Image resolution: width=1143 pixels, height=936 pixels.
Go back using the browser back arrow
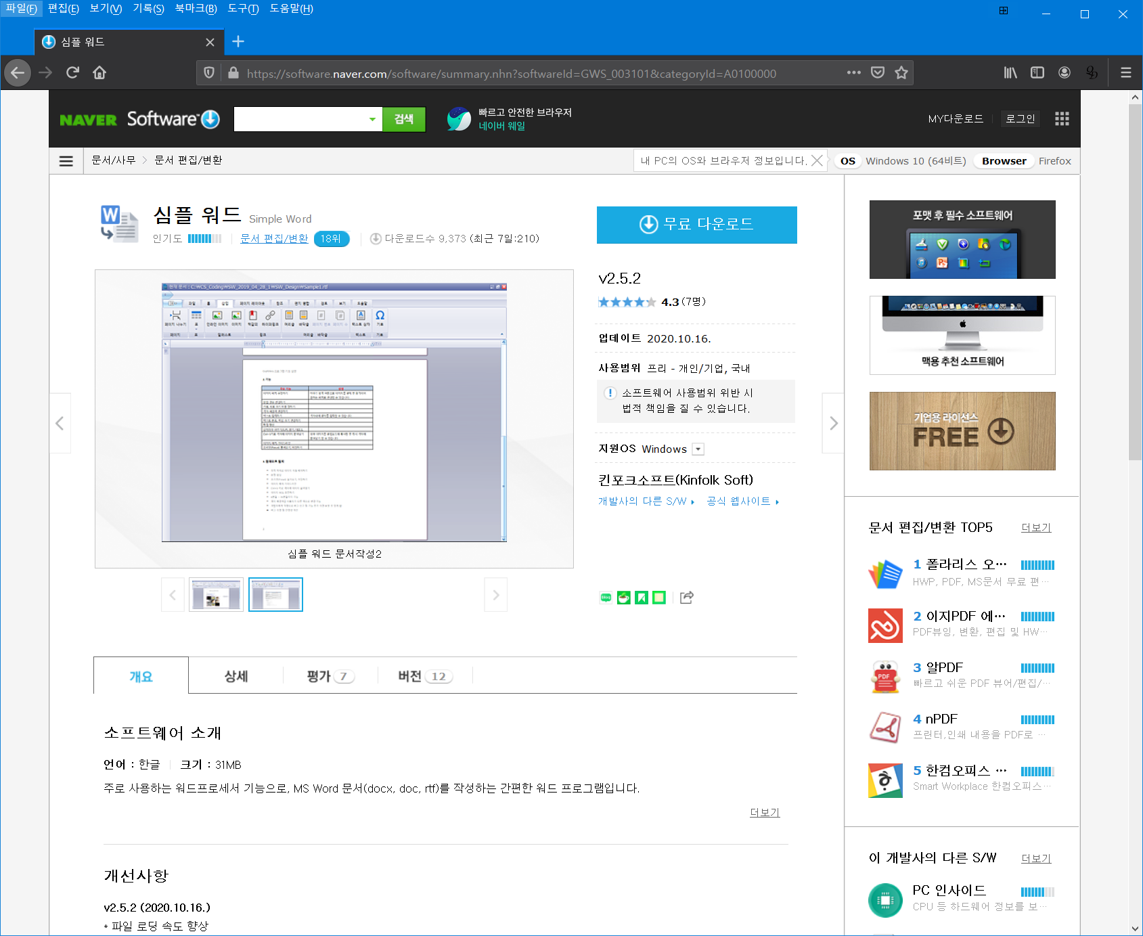(x=18, y=72)
